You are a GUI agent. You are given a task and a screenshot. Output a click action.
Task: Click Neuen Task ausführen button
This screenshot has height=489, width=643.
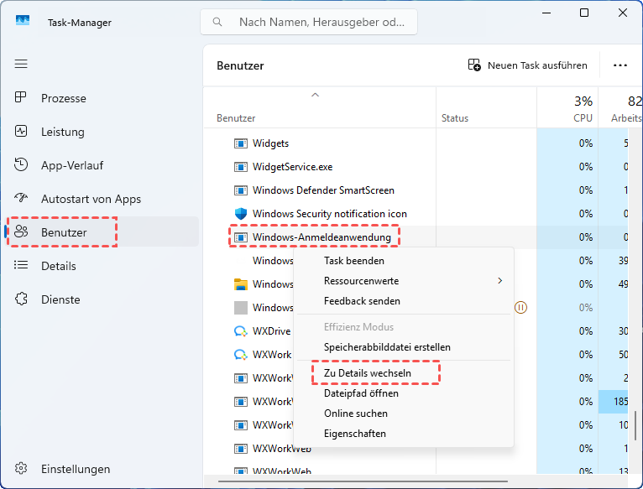pyautogui.click(x=528, y=65)
